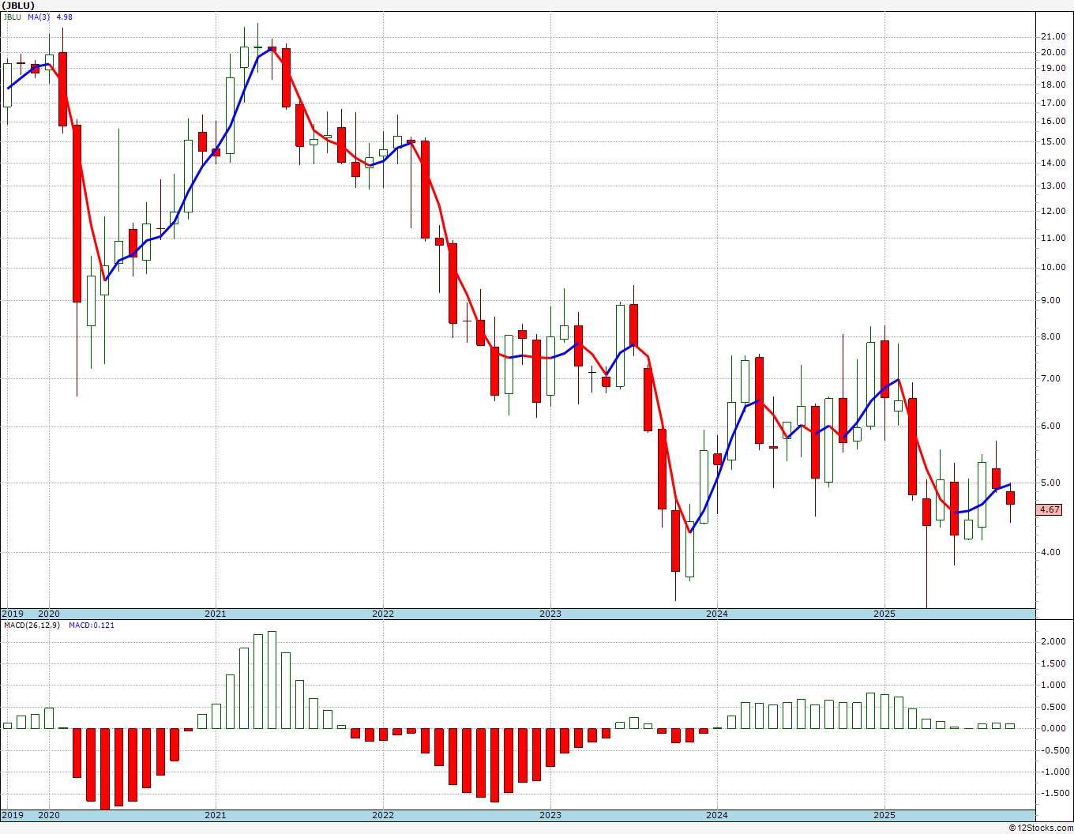Select the 19.00 price axis label
1074x834 pixels.
click(x=1052, y=68)
